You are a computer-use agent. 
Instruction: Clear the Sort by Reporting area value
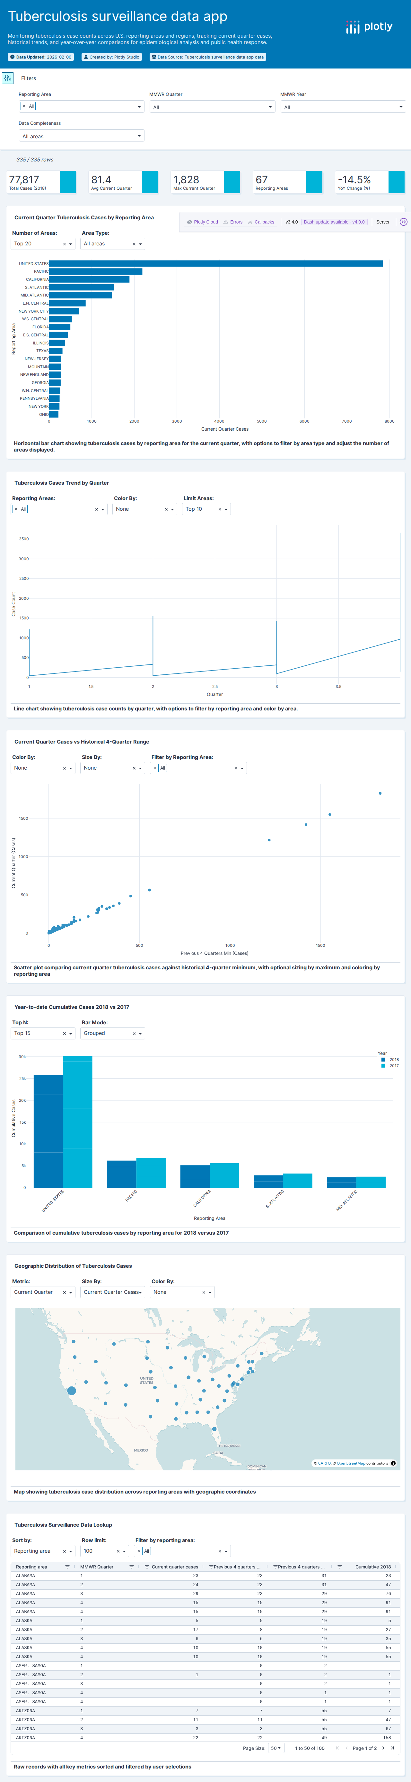click(x=64, y=1551)
